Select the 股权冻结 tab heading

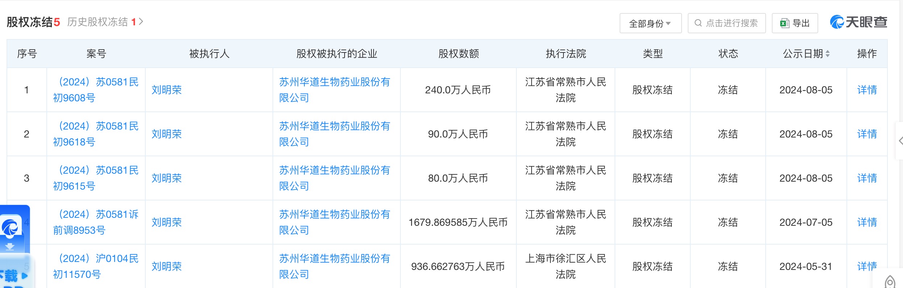point(33,22)
